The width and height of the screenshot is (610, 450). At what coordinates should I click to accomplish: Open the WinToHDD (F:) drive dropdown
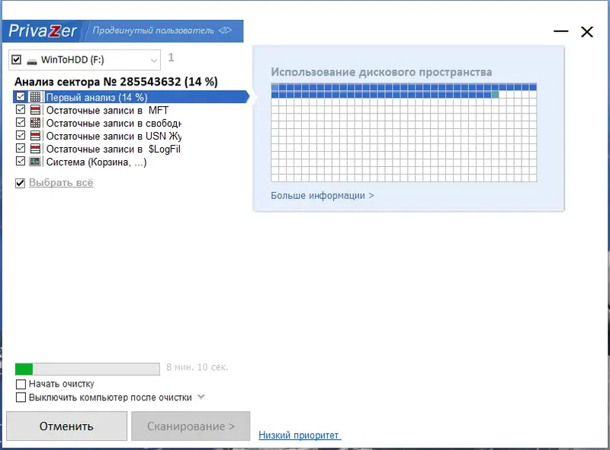[154, 60]
